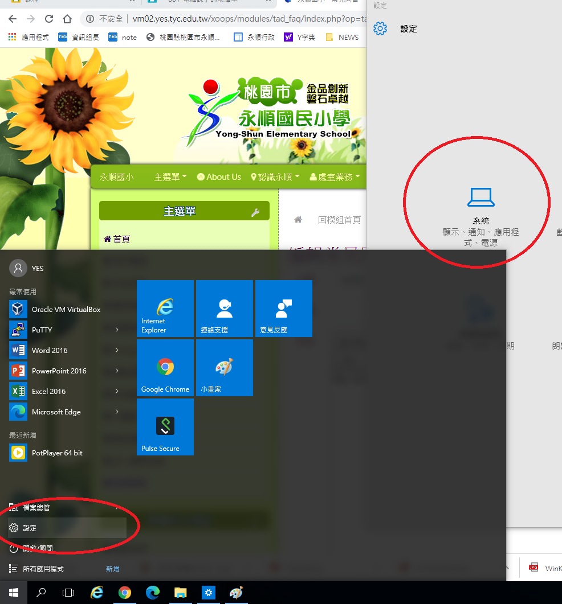Launch the Google Chrome tile
The width and height of the screenshot is (562, 604).
165,368
